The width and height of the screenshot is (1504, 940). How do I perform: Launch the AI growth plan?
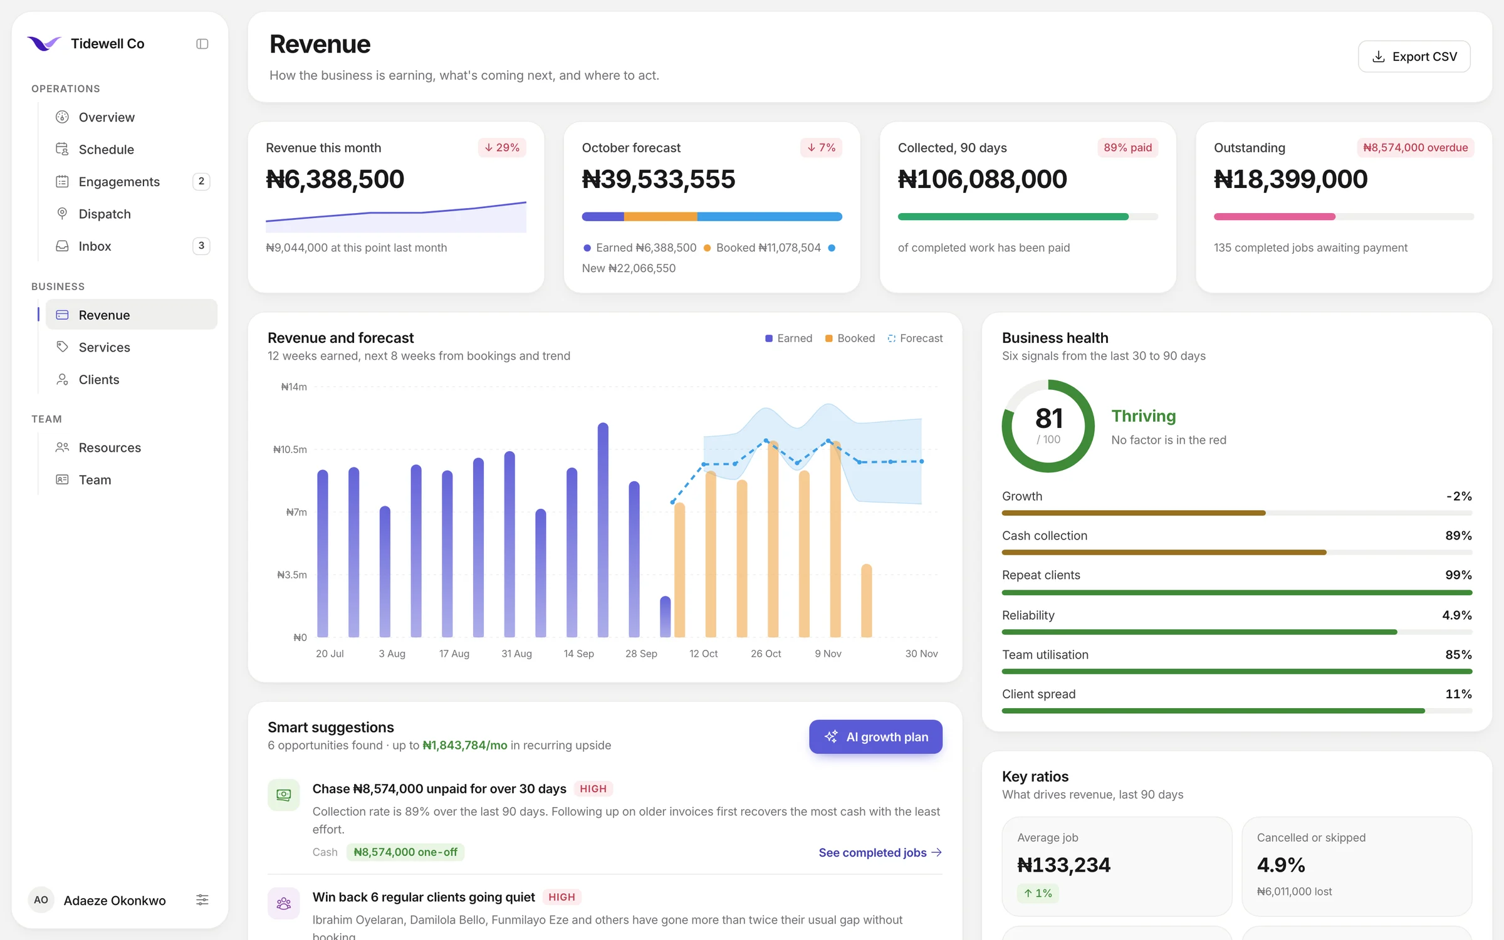pyautogui.click(x=875, y=737)
